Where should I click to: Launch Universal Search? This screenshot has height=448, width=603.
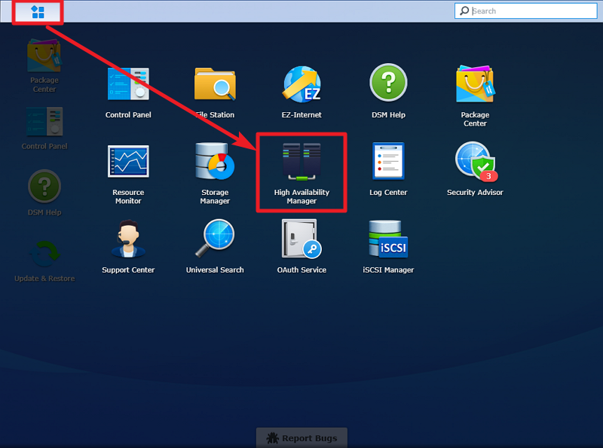(215, 245)
